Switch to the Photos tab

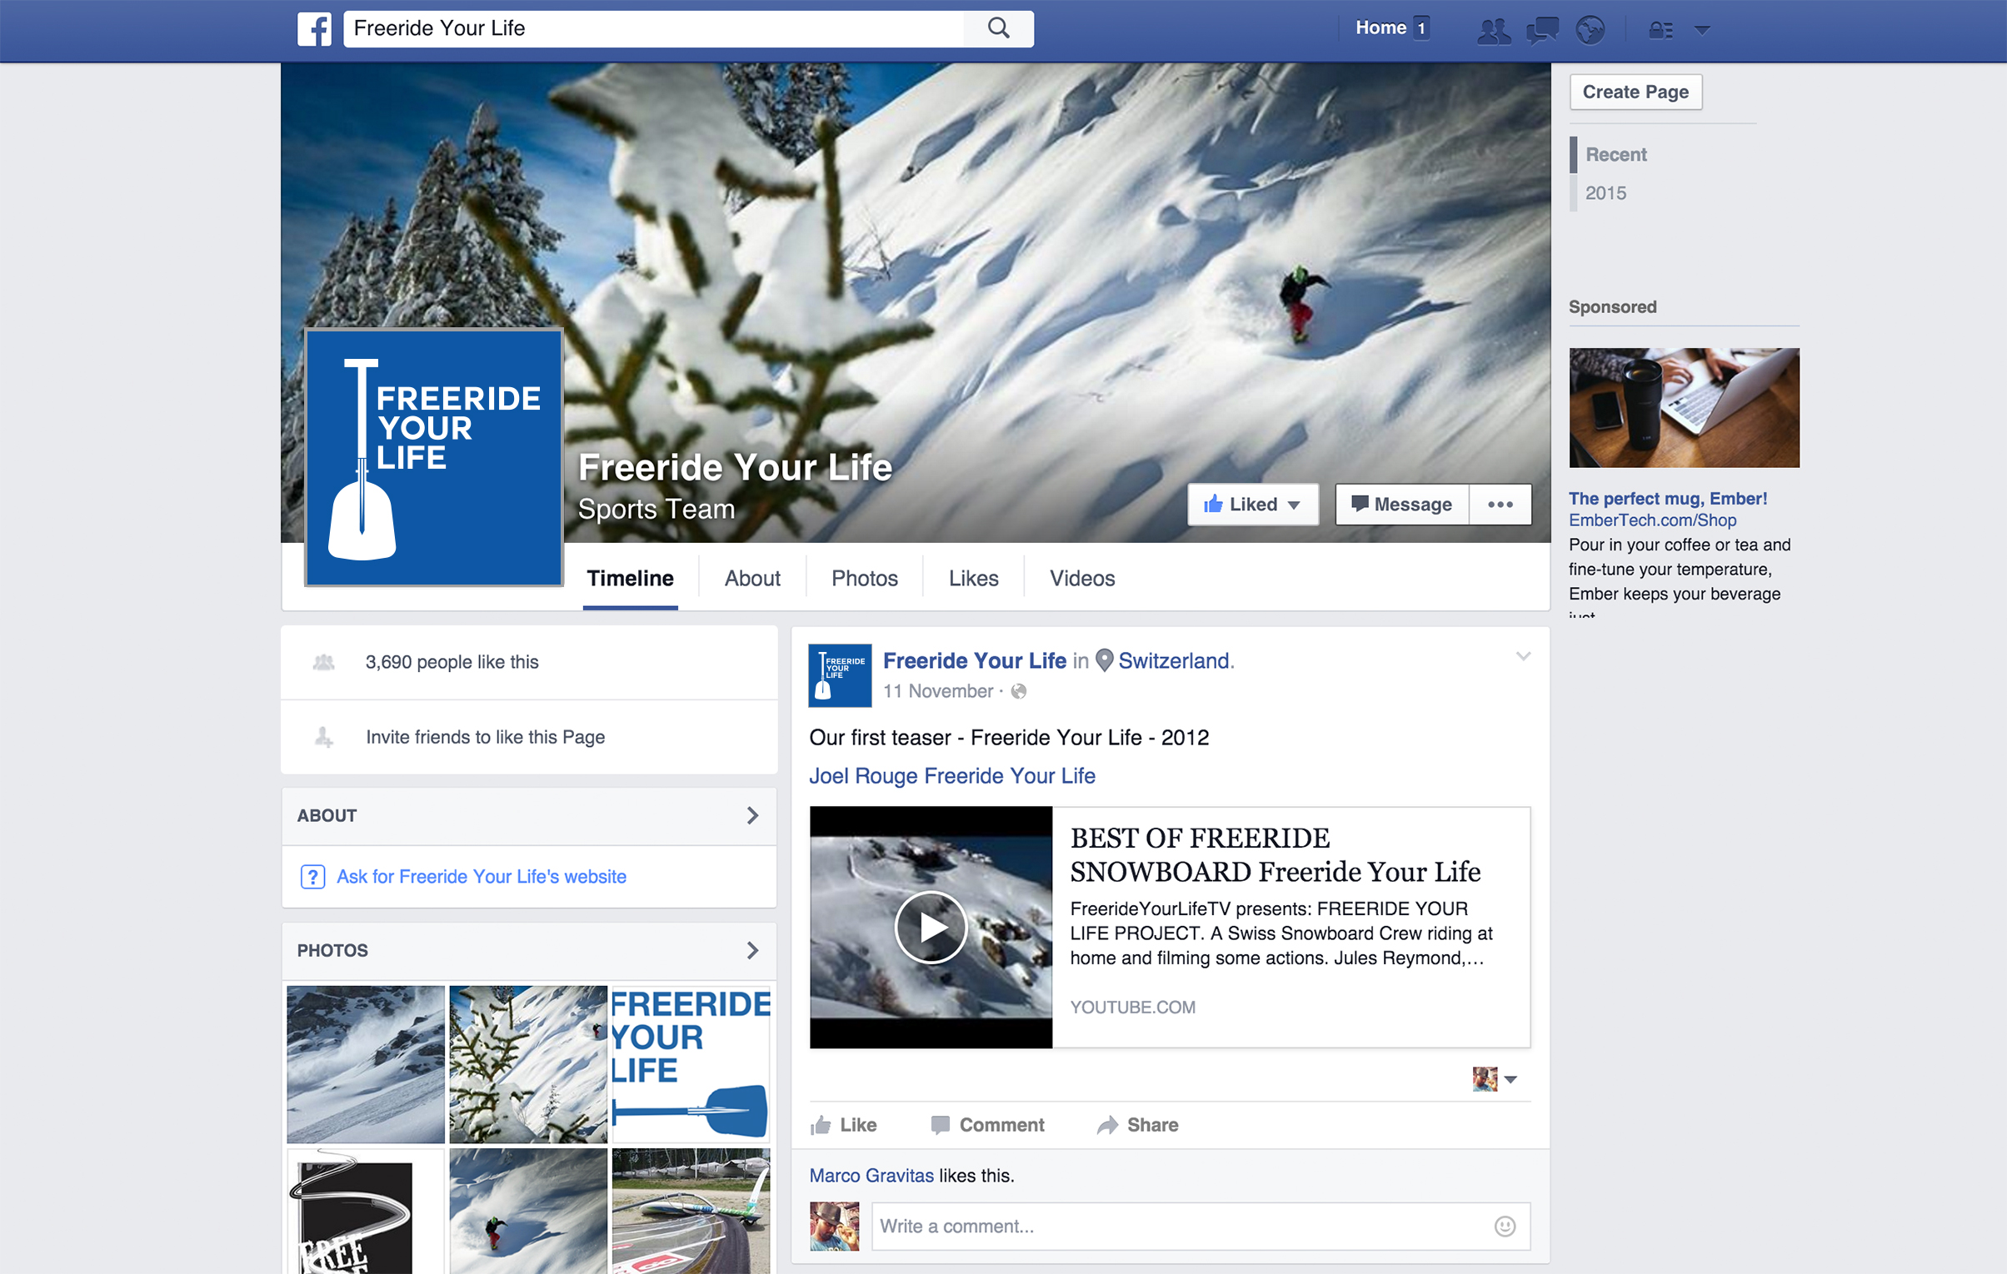pyautogui.click(x=864, y=578)
